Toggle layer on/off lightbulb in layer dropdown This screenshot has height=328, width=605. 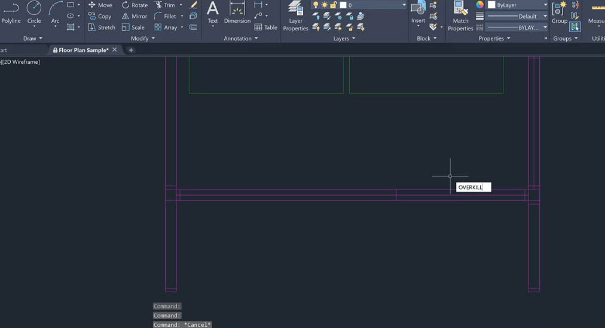316,5
